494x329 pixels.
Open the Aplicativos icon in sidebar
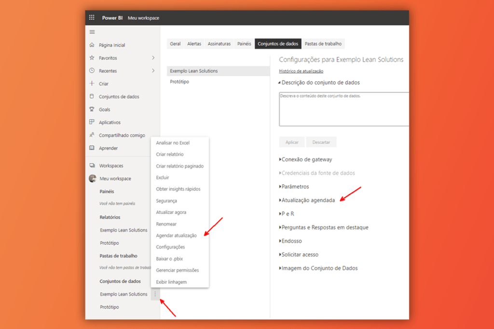coord(92,122)
